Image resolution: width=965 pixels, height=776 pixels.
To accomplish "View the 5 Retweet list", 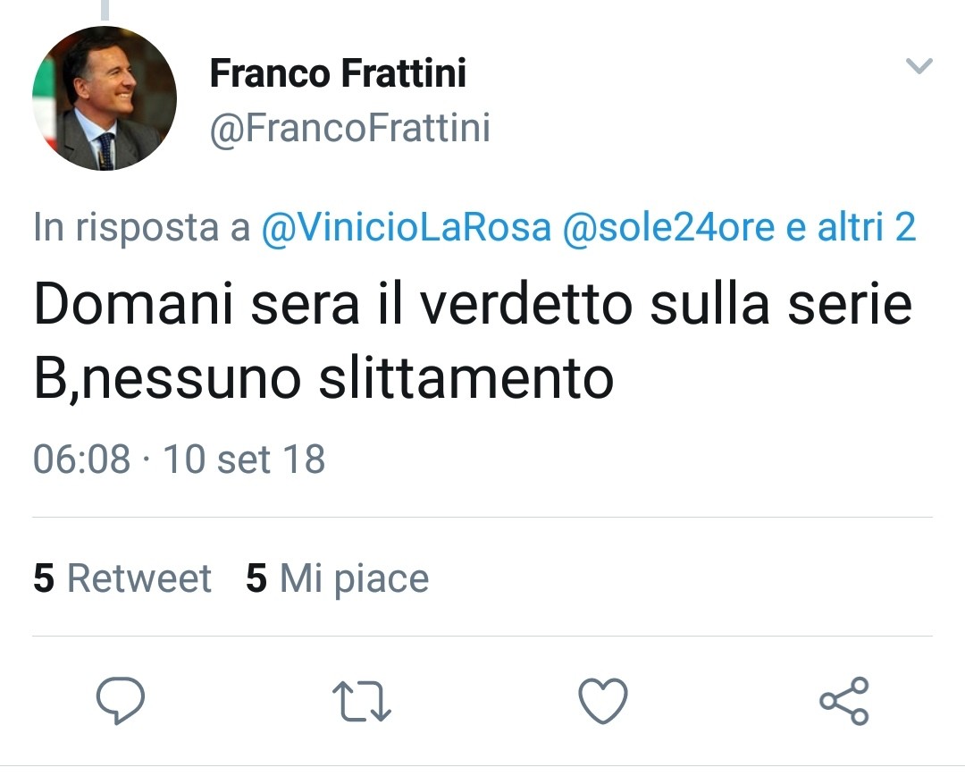I will pos(122,578).
